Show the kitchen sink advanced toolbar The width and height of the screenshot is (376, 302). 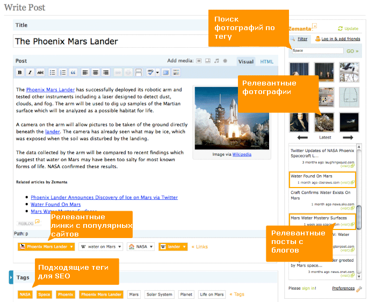[x=176, y=72]
